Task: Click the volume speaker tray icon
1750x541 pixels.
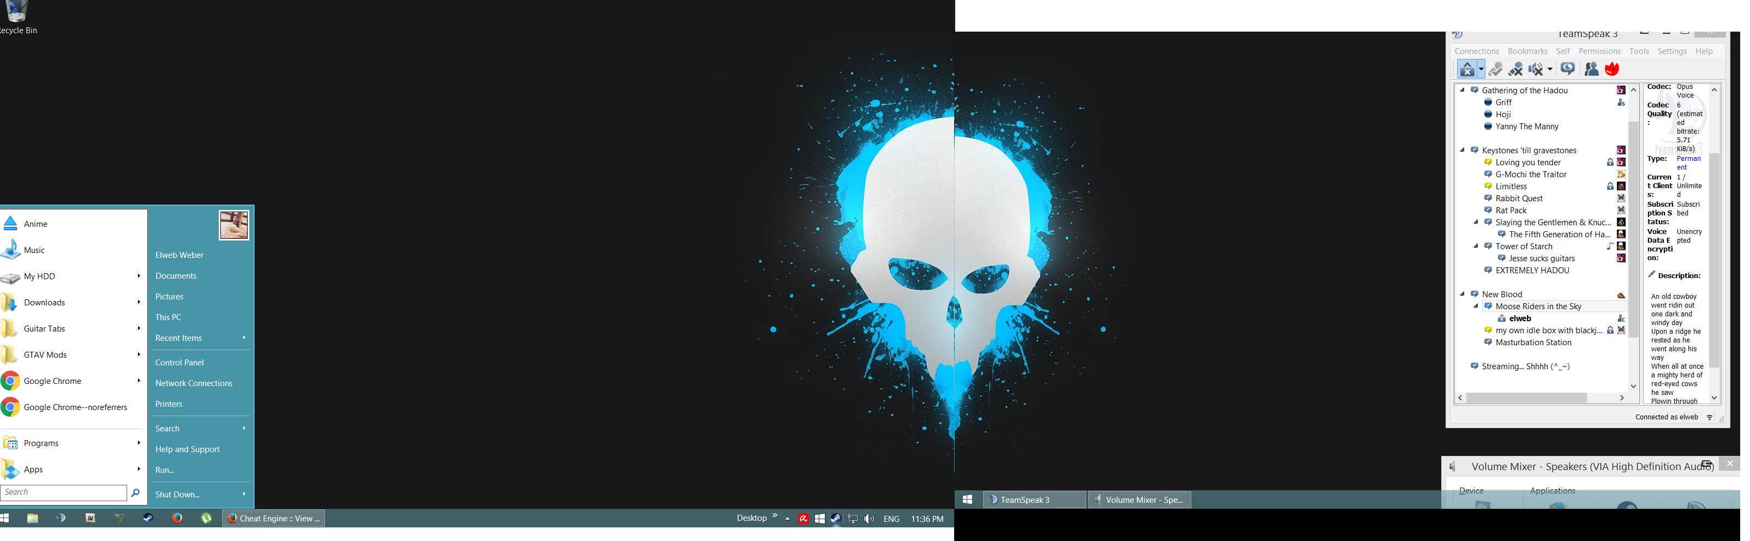Action: click(x=869, y=519)
